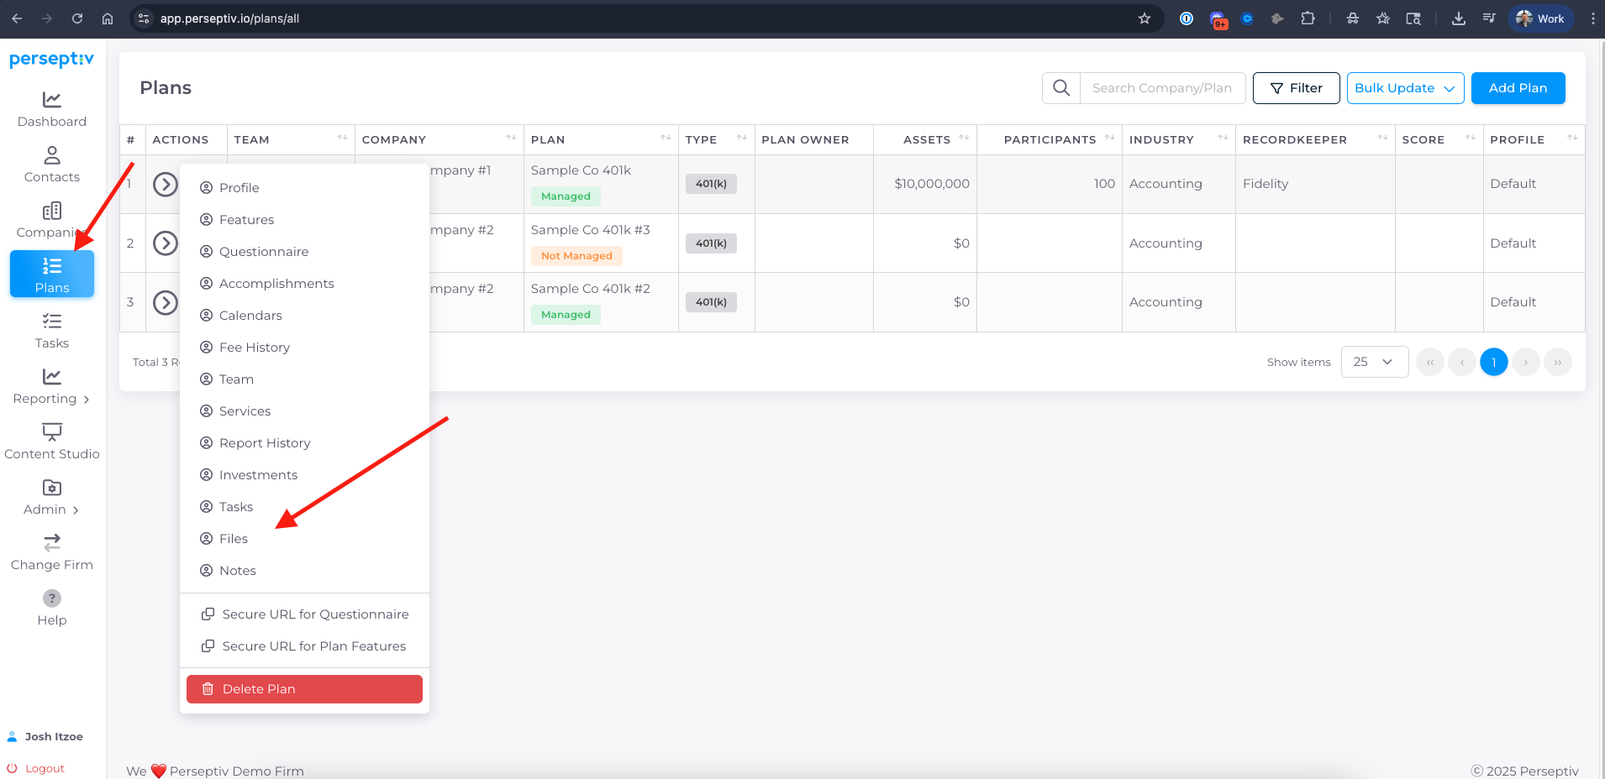
Task: Sort by the Type column
Action: coord(742,139)
